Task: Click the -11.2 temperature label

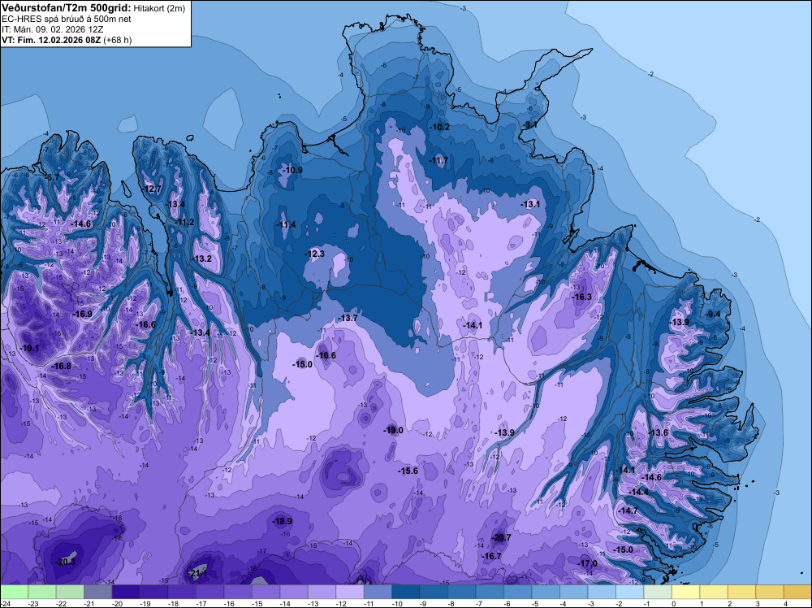Action: (x=185, y=223)
